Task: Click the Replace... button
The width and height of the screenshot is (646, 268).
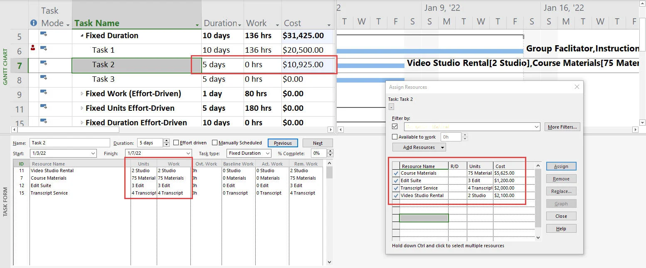Action: tap(561, 191)
